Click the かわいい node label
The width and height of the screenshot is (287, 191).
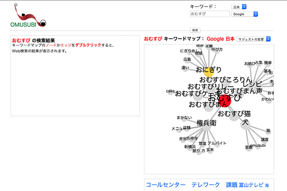click(267, 99)
